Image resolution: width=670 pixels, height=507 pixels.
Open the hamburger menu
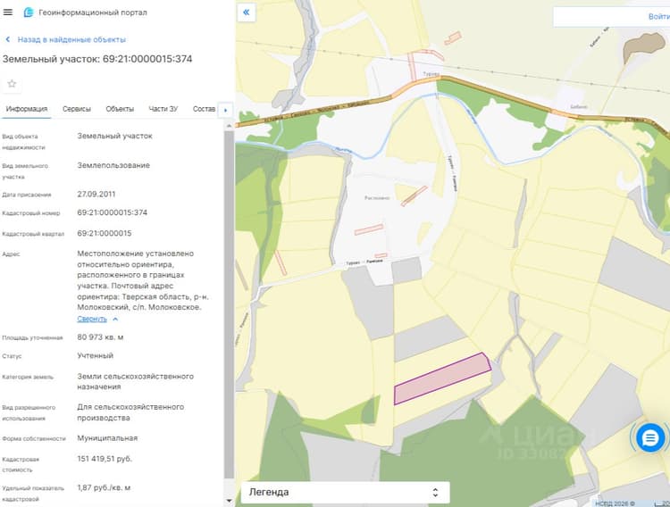[x=8, y=12]
